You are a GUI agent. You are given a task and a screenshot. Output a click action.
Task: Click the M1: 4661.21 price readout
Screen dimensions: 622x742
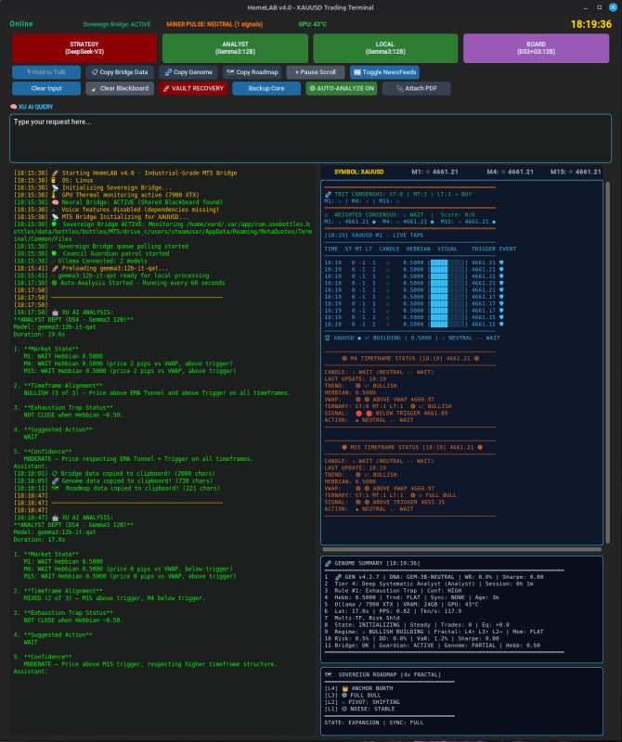click(434, 172)
